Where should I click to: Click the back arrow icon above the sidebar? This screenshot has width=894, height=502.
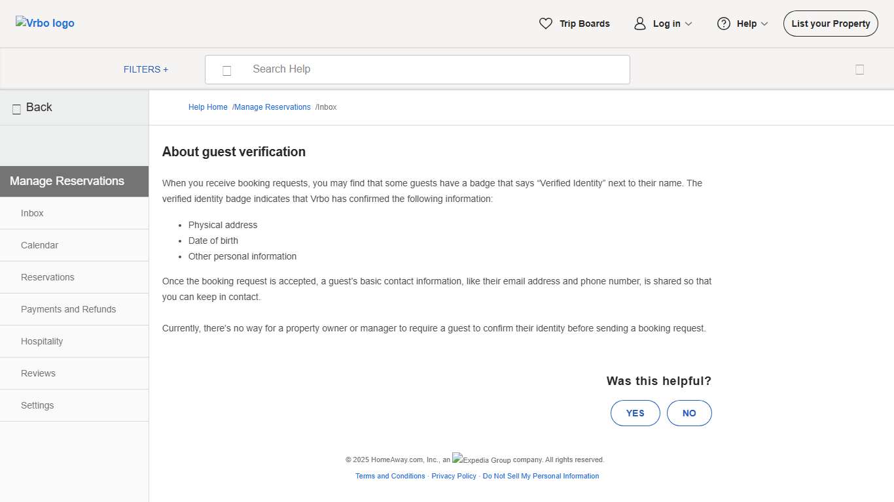tap(16, 108)
